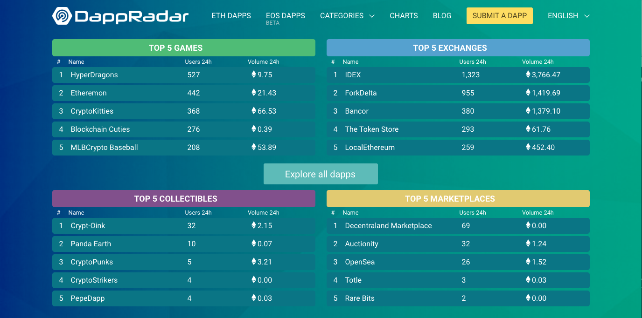The width and height of the screenshot is (642, 318).
Task: Open the Decentraland Marketplace listing
Action: click(x=388, y=226)
